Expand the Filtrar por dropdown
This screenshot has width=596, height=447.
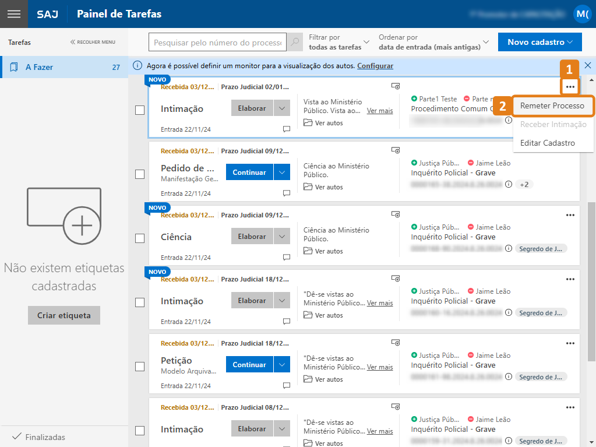click(339, 42)
